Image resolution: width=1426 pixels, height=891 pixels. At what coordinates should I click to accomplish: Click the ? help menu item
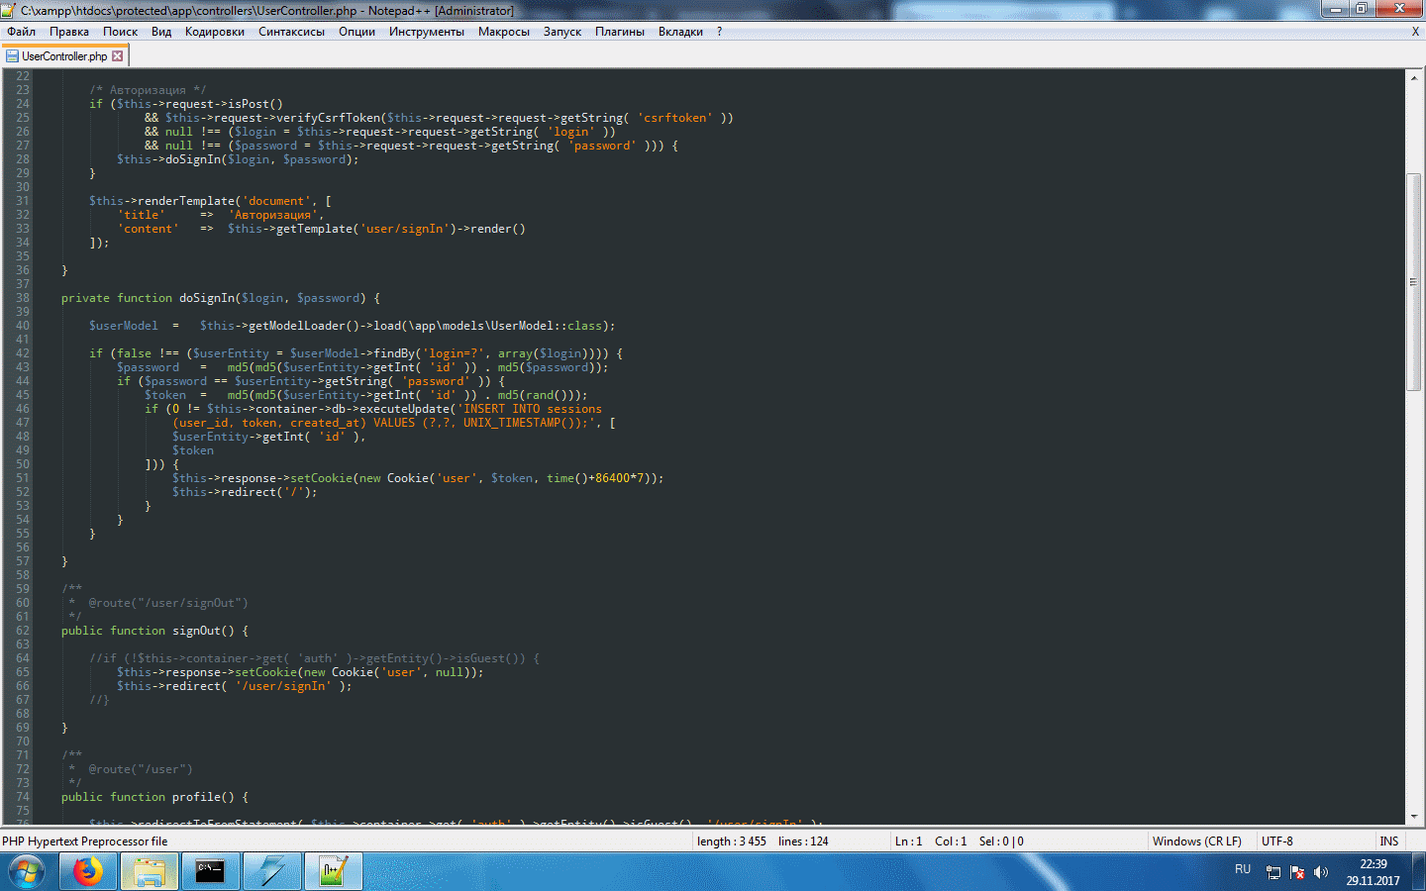pos(719,32)
